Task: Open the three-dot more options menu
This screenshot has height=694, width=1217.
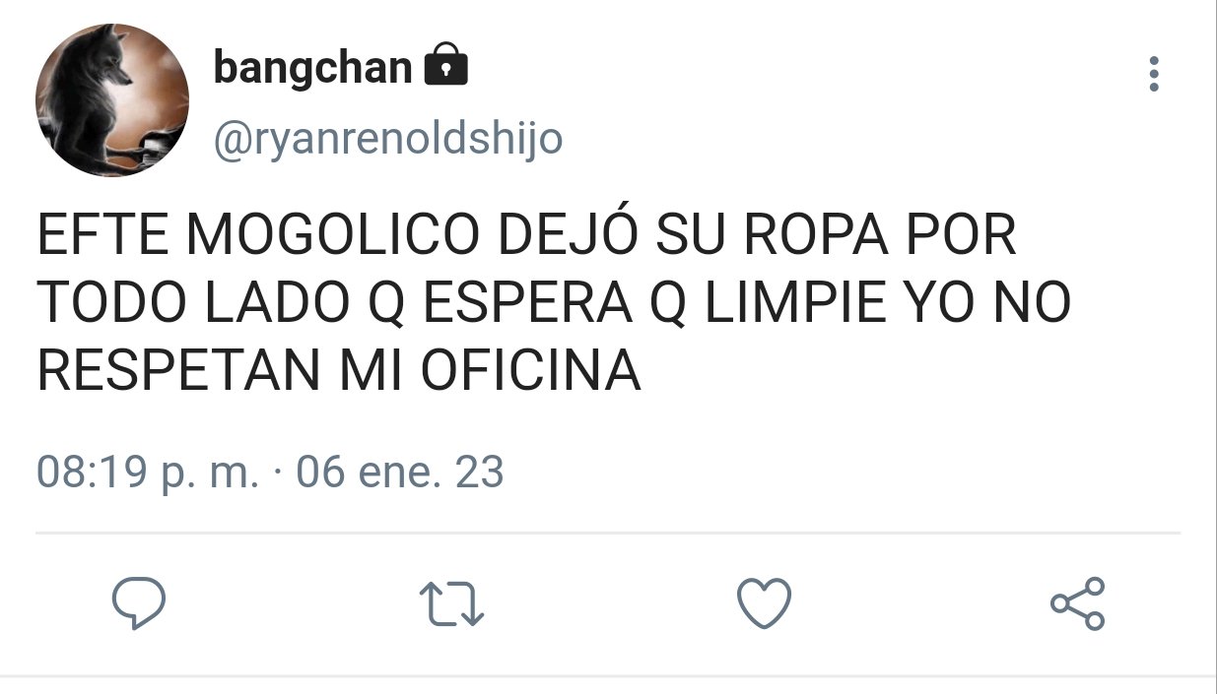Action: (1154, 75)
